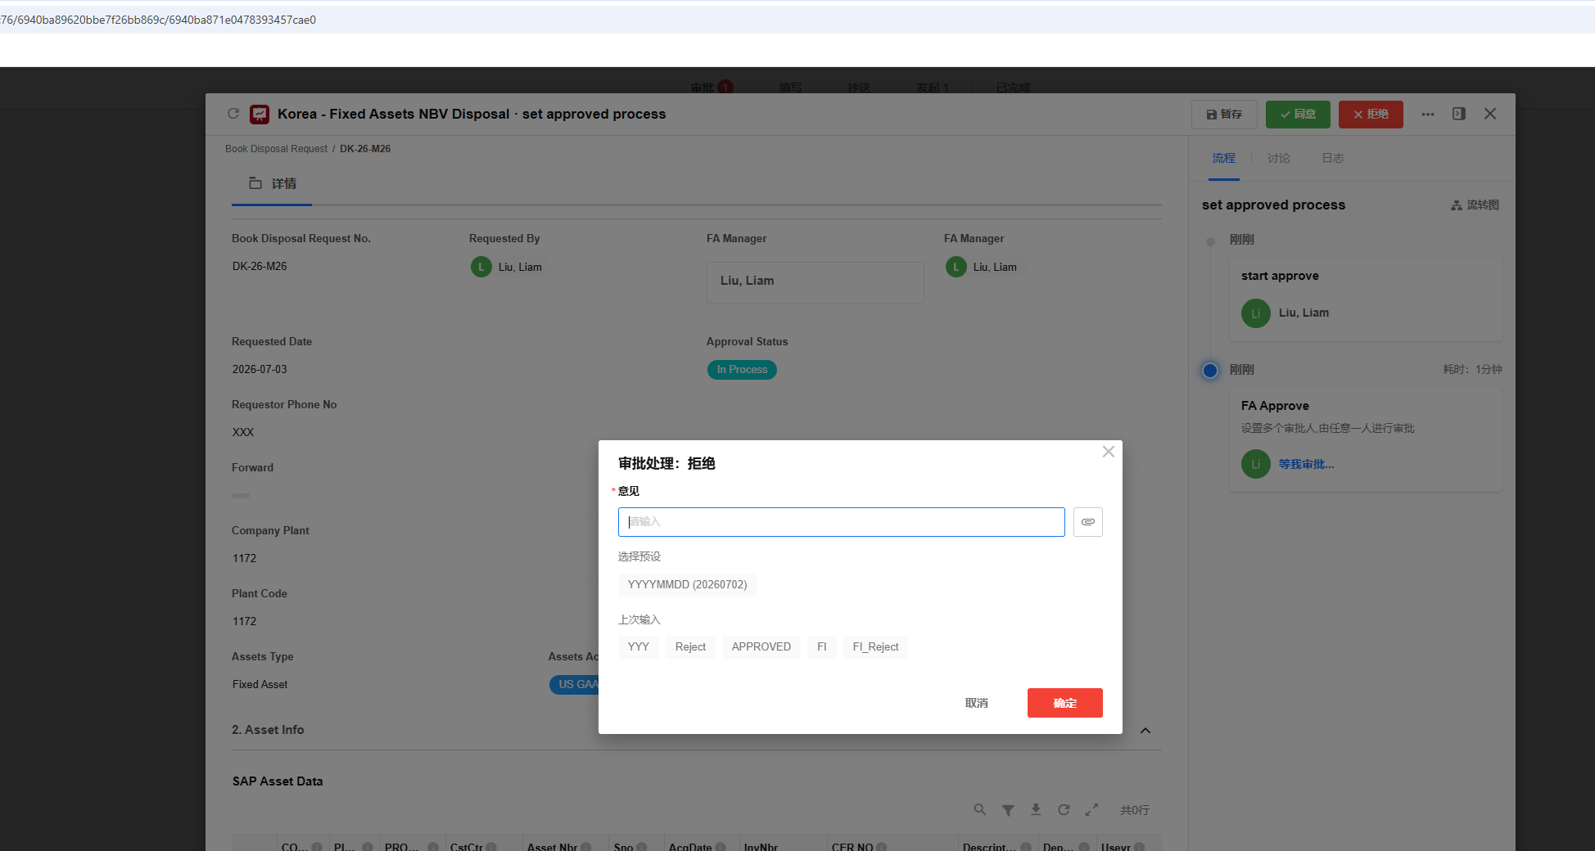Image resolution: width=1595 pixels, height=851 pixels.
Task: Open the 流转图 flow chart view
Action: coord(1475,205)
